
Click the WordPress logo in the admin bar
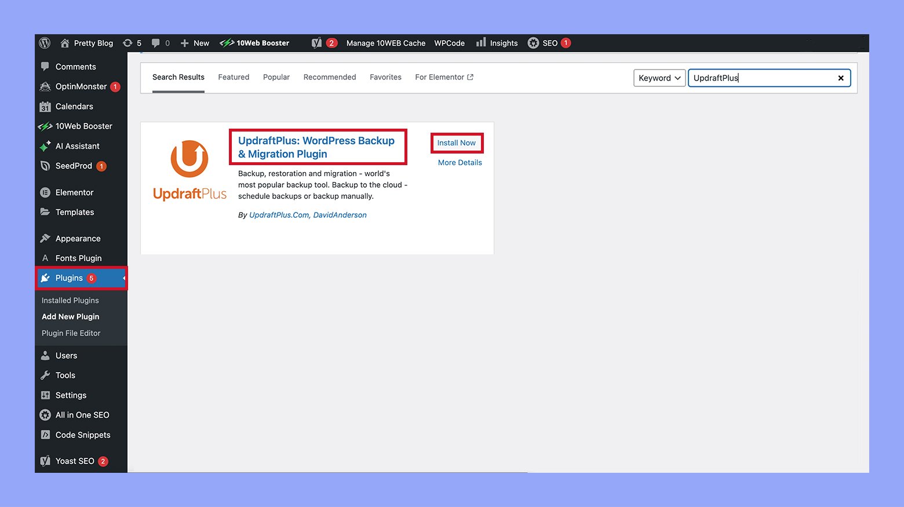(x=45, y=43)
